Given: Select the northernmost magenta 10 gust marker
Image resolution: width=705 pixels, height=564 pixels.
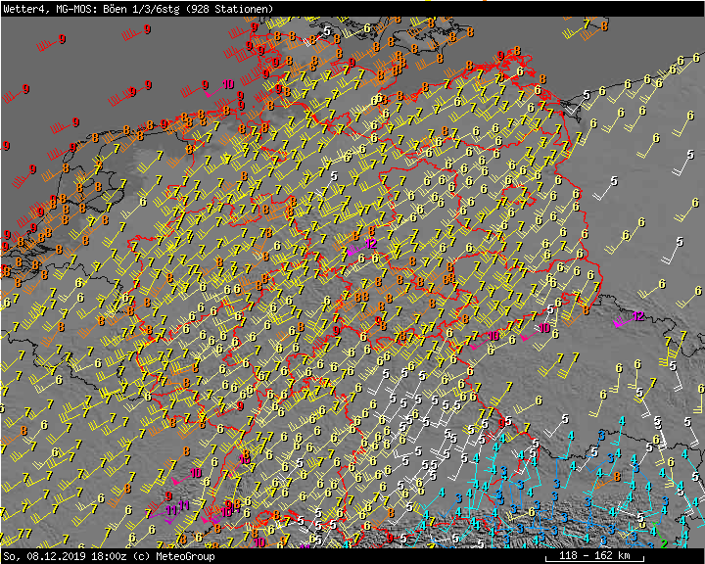Looking at the screenshot, I should (228, 85).
